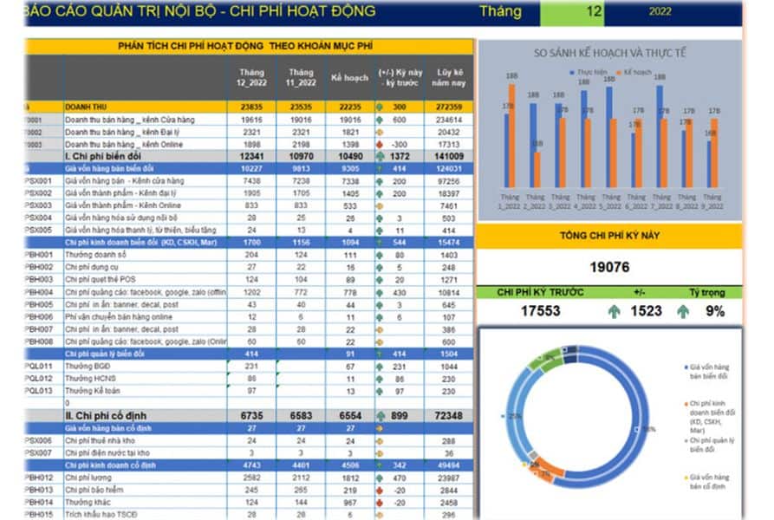Click the green up arrow in DOANH THU row

coord(381,107)
